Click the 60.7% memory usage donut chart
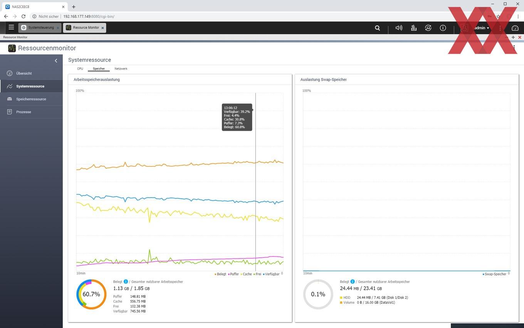Screen dimensions: 524x328 [91, 294]
